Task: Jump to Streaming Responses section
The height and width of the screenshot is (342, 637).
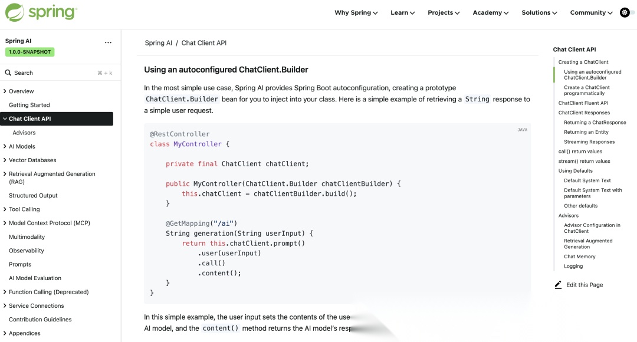Action: point(589,142)
